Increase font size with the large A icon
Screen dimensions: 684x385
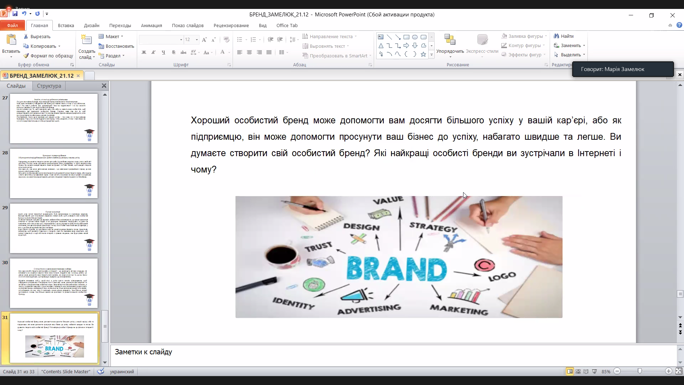pyautogui.click(x=204, y=40)
